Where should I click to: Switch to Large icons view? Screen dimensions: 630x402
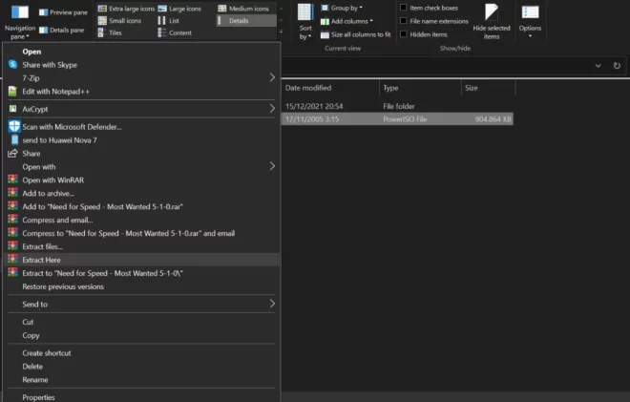[179, 9]
